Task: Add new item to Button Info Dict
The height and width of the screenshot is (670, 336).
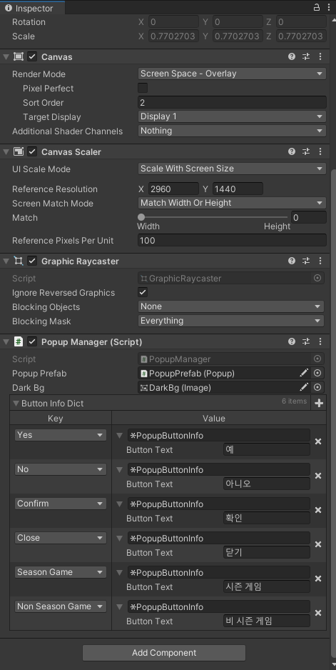Action: (x=318, y=403)
